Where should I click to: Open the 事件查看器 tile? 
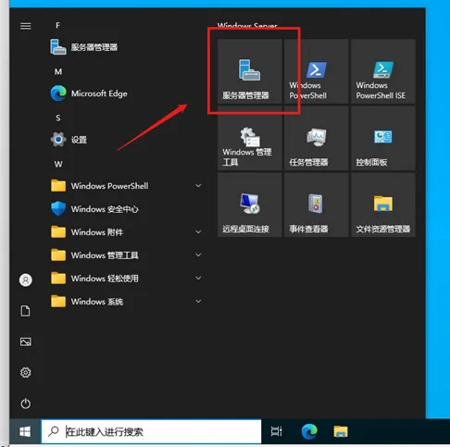click(317, 205)
